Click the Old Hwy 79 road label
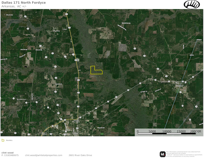 coord(158,91)
